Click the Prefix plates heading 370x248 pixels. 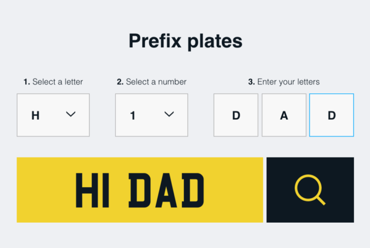(x=185, y=41)
